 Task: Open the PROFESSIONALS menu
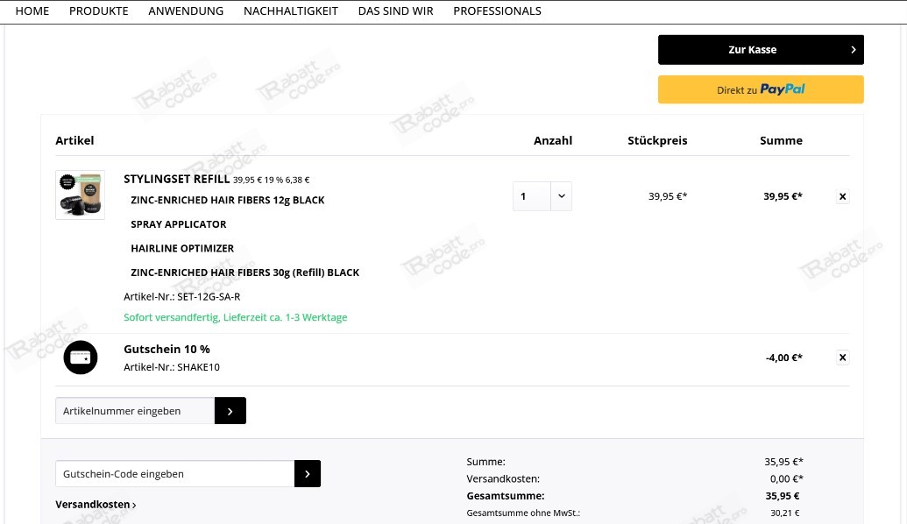(498, 11)
